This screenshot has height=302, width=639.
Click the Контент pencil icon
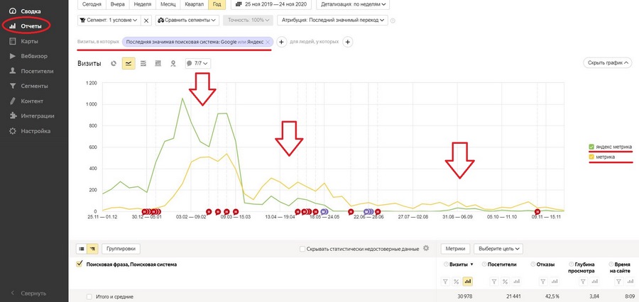pyautogui.click(x=13, y=101)
